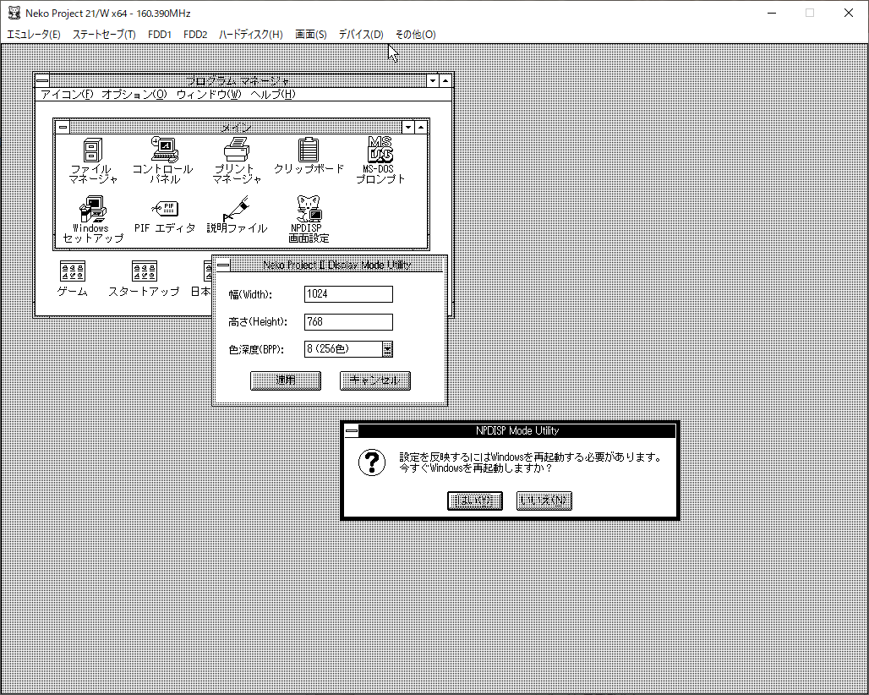This screenshot has height=695, width=869.
Task: Launch the MS-DOS Prompt icon
Action: click(x=380, y=150)
